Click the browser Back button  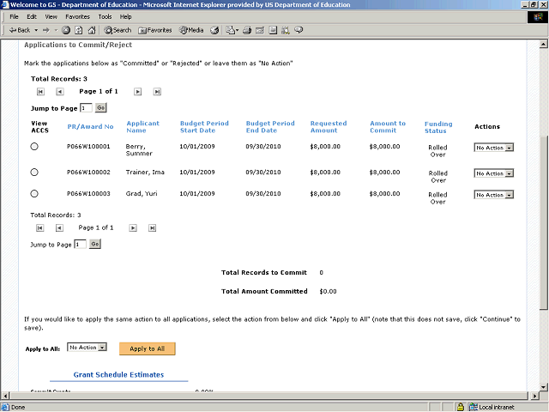[20, 30]
